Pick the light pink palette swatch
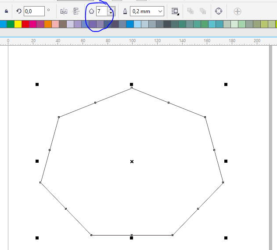The height and width of the screenshot is (250, 277). (x=55, y=24)
